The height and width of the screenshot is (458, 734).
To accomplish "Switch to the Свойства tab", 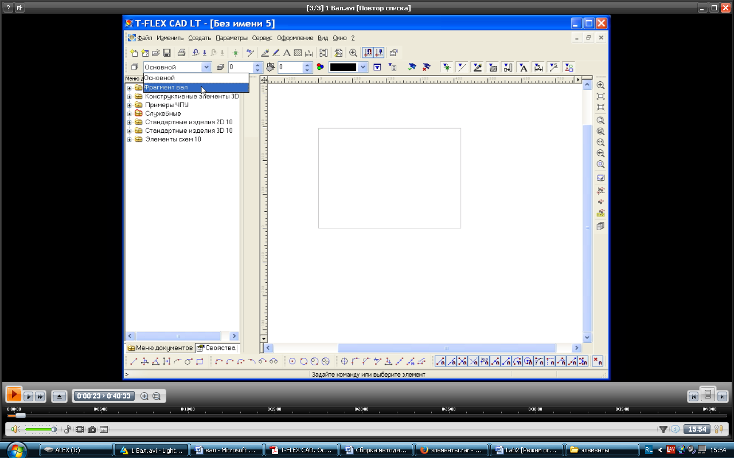I will [216, 348].
